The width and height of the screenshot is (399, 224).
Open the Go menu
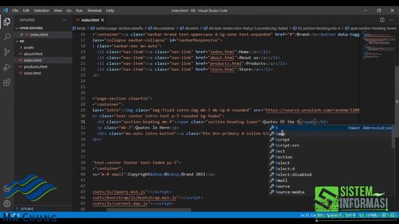click(69, 11)
